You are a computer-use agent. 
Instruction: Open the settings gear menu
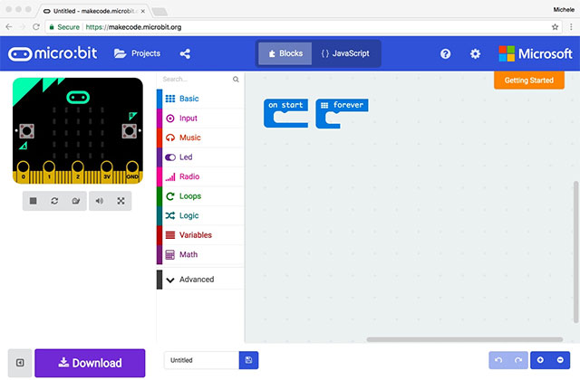point(475,54)
